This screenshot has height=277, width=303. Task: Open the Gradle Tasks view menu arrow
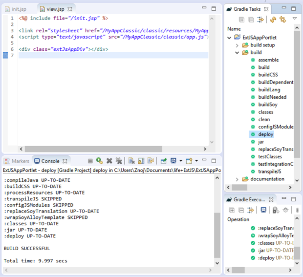click(x=295, y=19)
